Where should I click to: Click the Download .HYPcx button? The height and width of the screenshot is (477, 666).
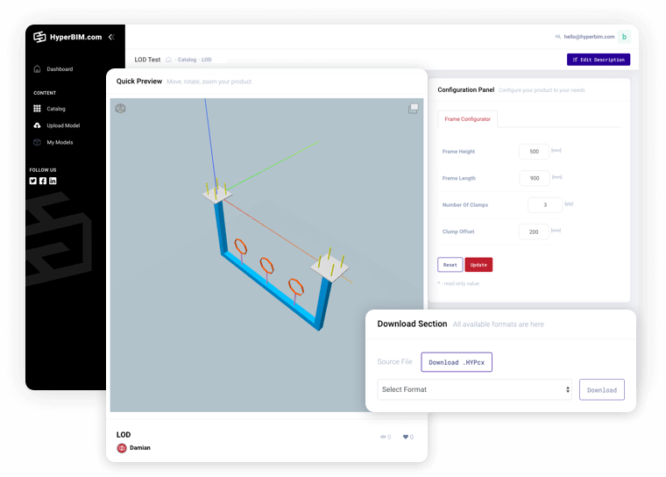[457, 362]
